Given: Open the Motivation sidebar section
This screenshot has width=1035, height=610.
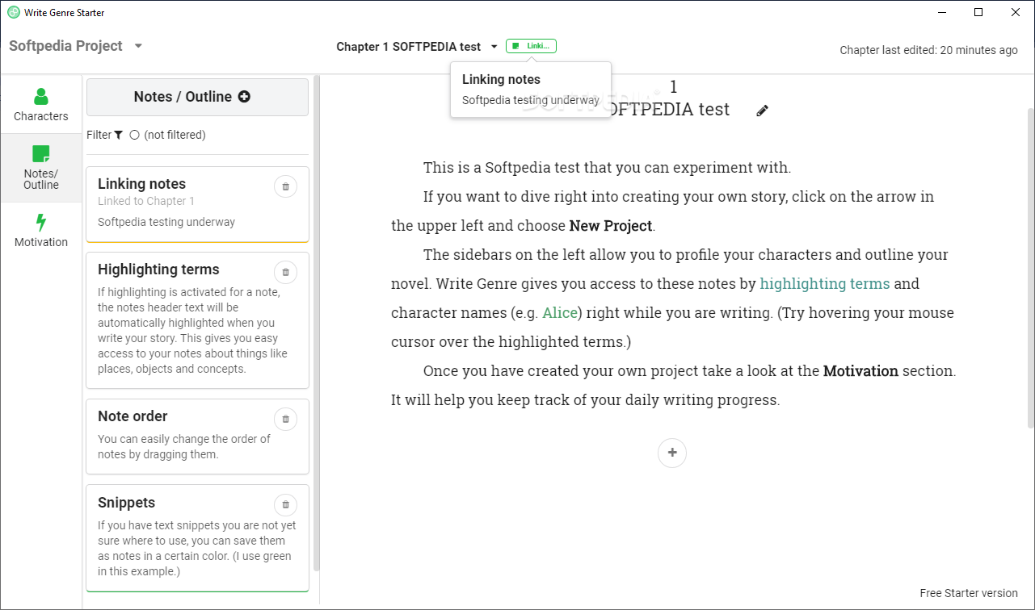Looking at the screenshot, I should pyautogui.click(x=41, y=231).
